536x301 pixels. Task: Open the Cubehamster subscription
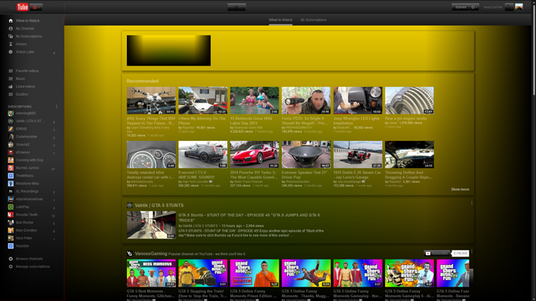[x=26, y=137]
